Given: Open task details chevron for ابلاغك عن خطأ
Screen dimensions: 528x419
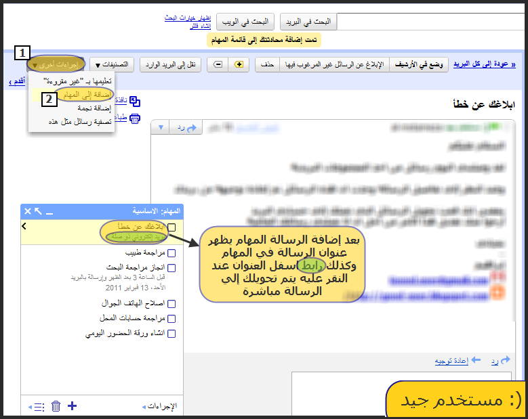Looking at the screenshot, I should coord(24,226).
